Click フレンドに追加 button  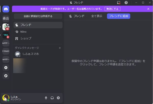[x=119, y=16]
